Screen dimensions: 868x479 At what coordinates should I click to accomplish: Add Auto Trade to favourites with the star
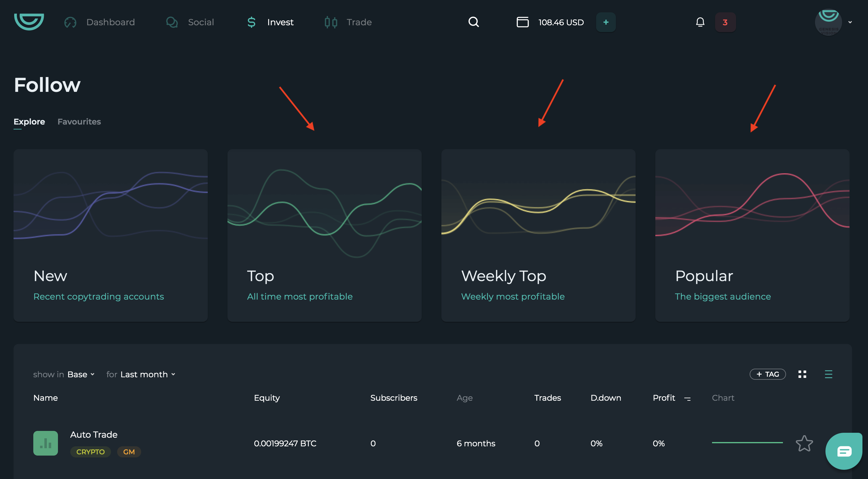point(804,443)
